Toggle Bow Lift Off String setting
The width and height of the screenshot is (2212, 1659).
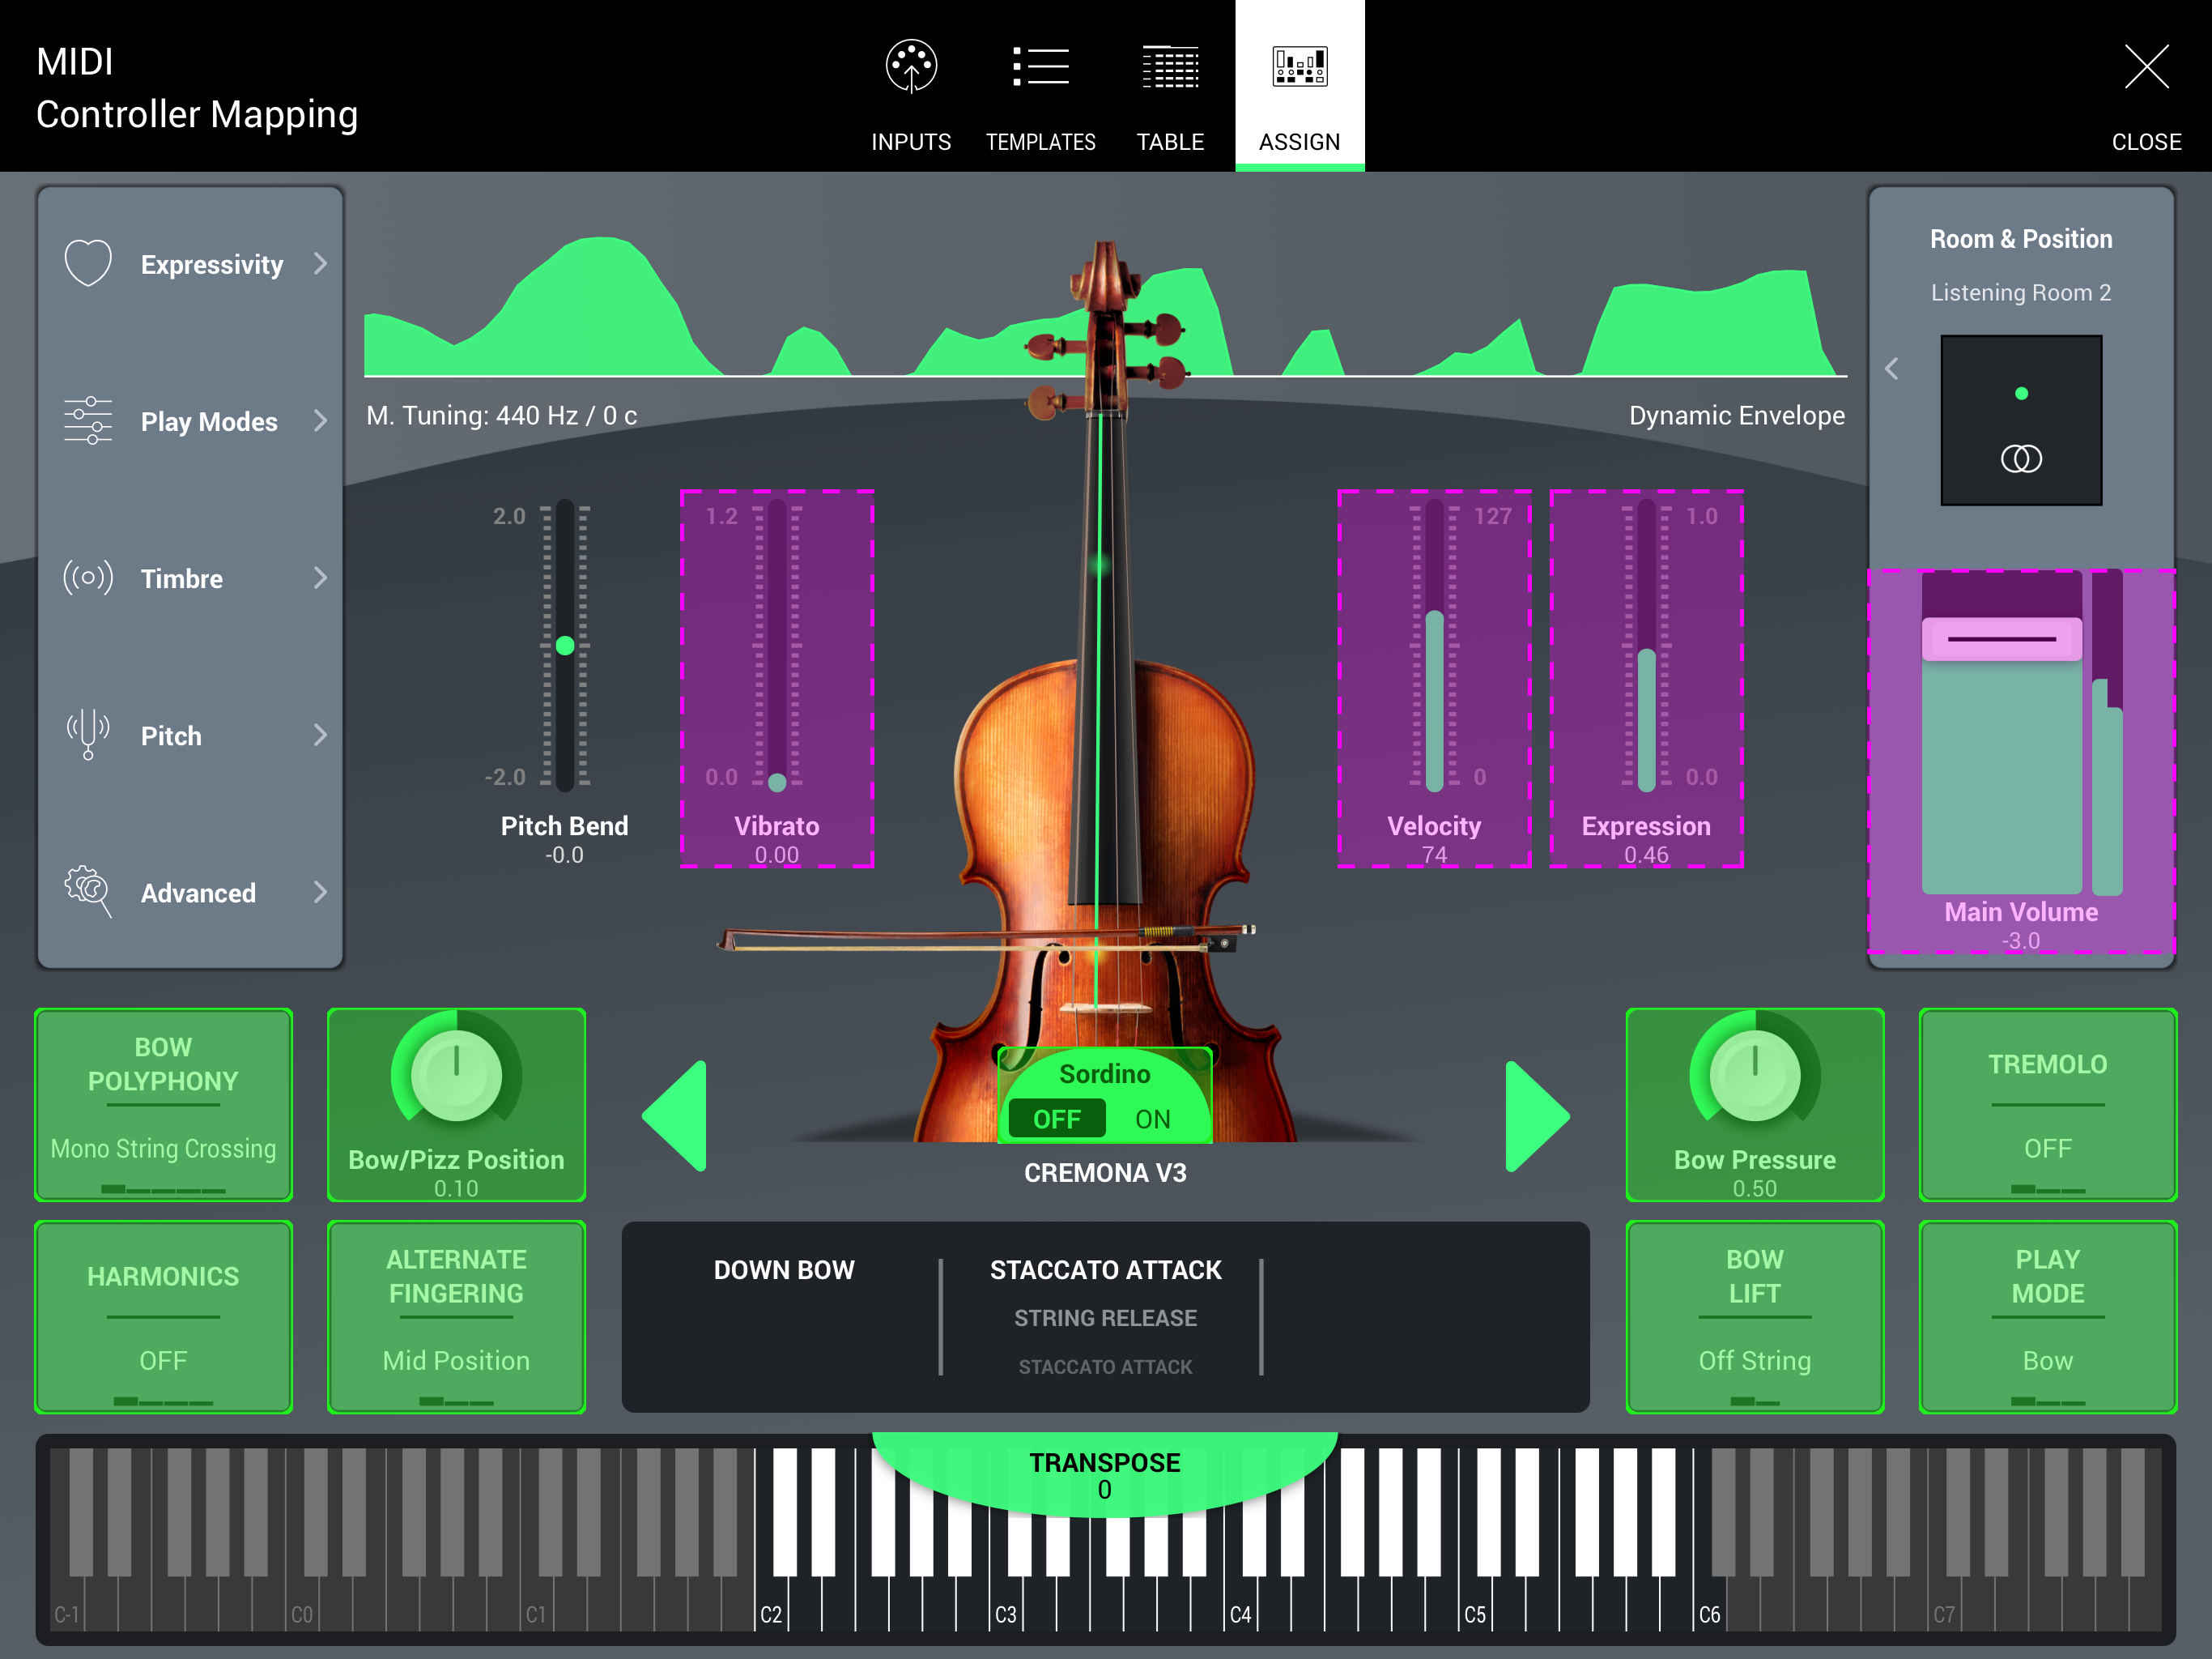(x=1754, y=1317)
